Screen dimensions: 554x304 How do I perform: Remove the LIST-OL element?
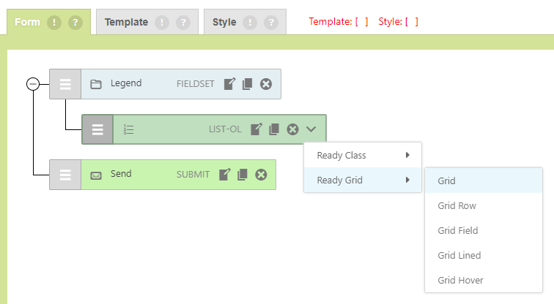[x=292, y=129]
